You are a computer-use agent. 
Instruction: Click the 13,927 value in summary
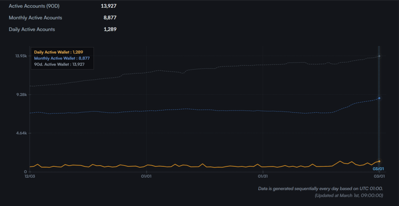110,6
